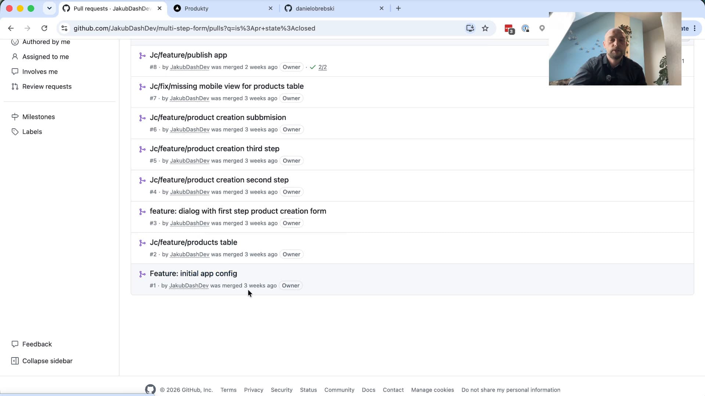Screen dimensions: 705x396
Task: Open Jc/feature/publish app pull request
Action: coord(188,55)
